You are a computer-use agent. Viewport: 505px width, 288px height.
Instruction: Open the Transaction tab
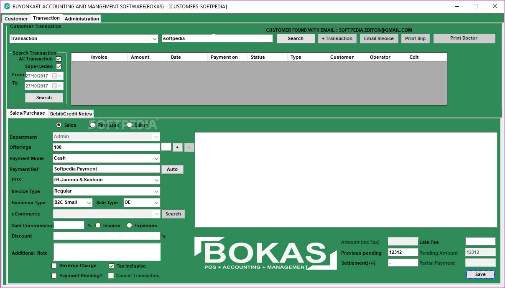click(x=46, y=18)
